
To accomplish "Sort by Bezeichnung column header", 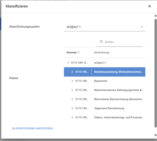I will coord(102,53).
